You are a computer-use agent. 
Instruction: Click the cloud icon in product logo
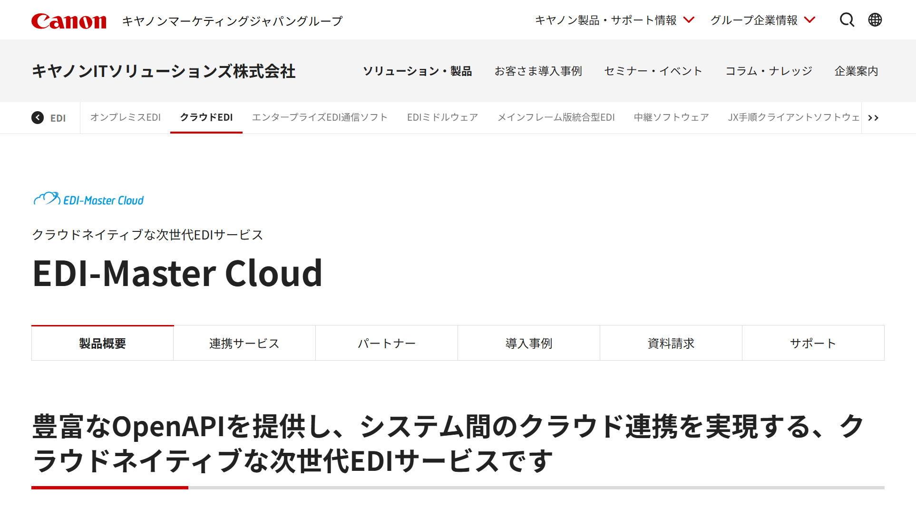45,197
